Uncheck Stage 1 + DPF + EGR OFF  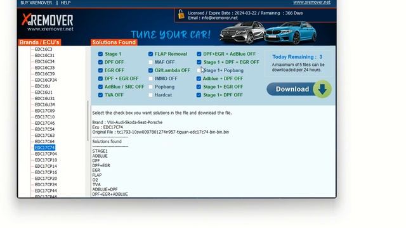[199, 62]
